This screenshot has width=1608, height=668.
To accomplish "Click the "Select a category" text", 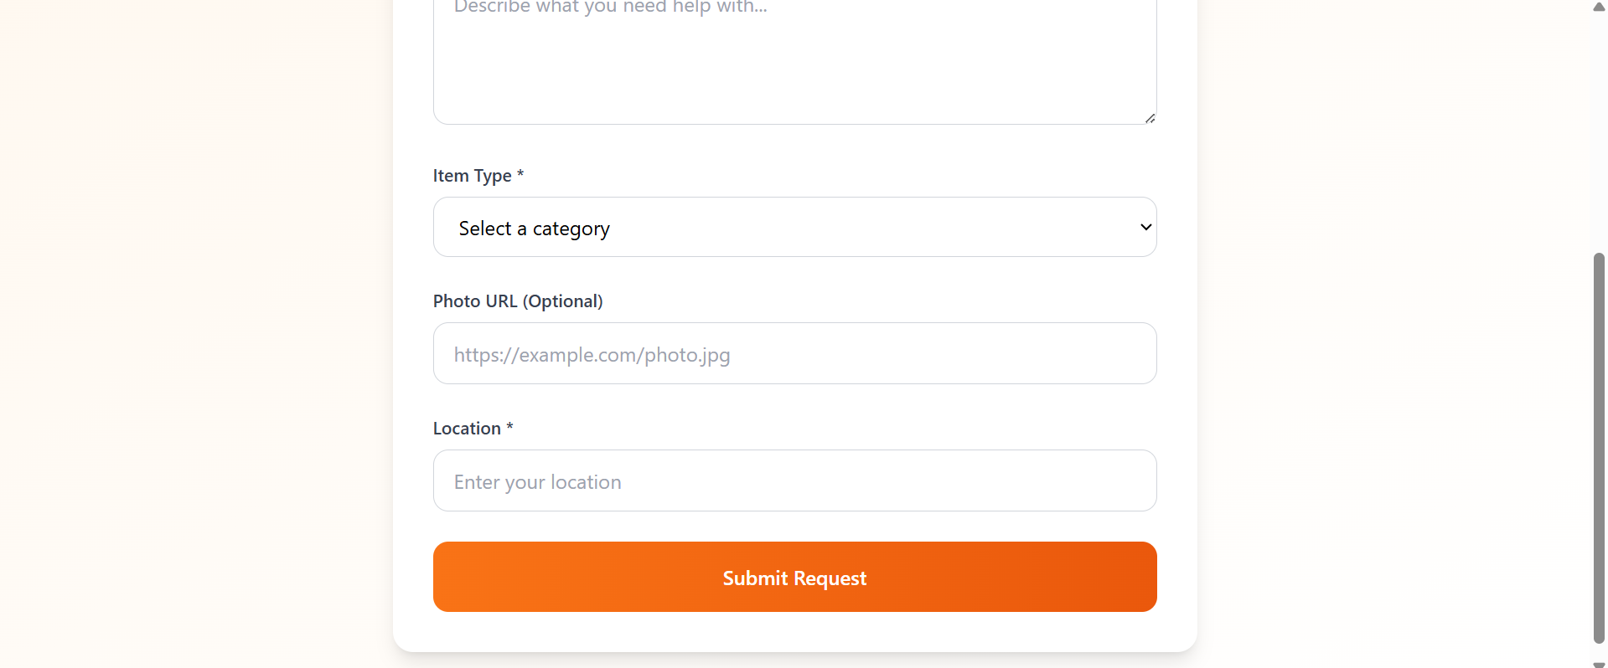I will [x=534, y=229].
